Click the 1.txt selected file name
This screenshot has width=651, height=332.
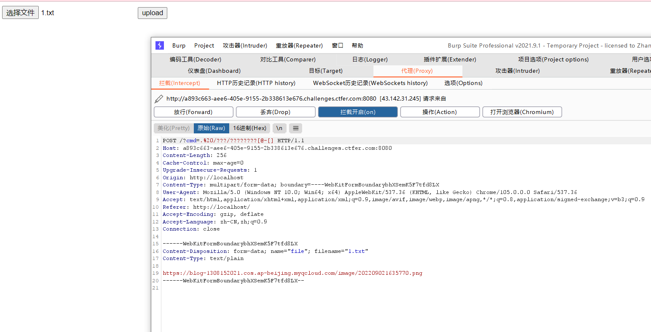tap(48, 13)
